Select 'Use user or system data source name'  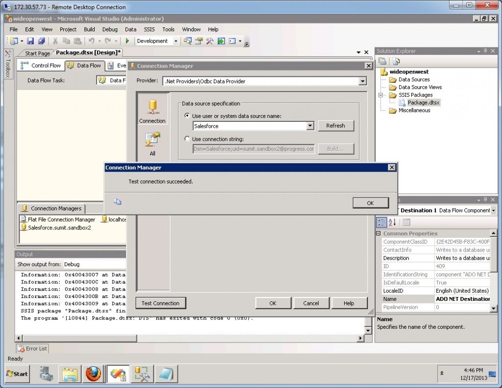tap(187, 115)
